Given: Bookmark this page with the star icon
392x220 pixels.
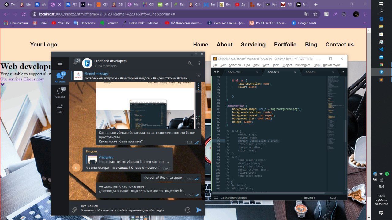Looking at the screenshot, I should [x=315, y=14].
